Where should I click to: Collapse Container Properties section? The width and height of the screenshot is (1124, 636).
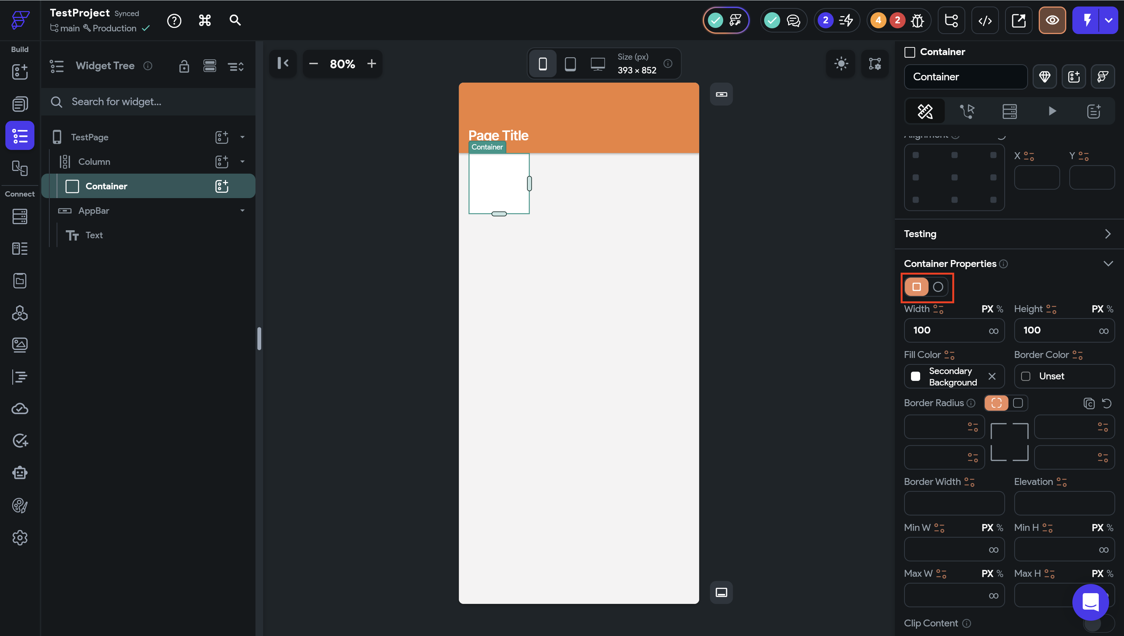tap(1108, 264)
